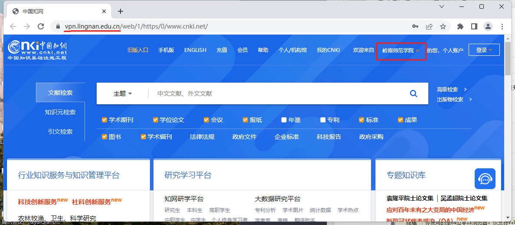515x225 pixels.
Task: Open 手机版 in top menu
Action: (x=166, y=50)
